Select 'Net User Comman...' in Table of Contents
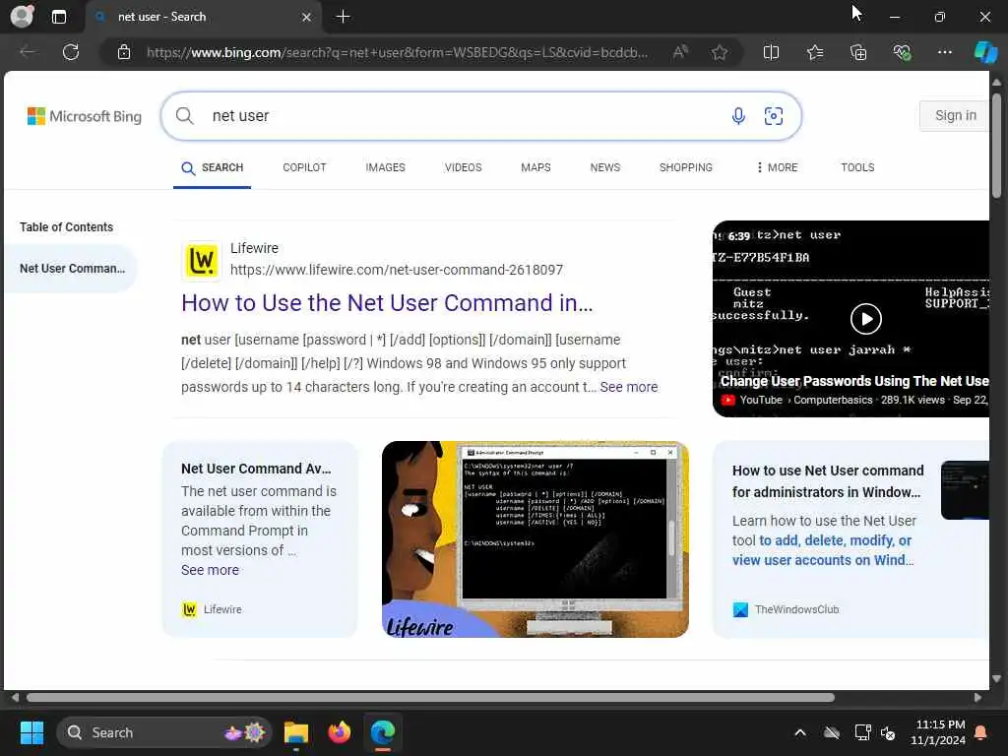This screenshot has width=1008, height=756. click(72, 269)
